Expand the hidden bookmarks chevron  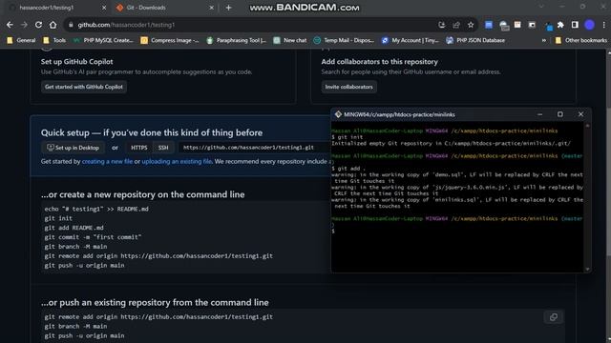coord(543,40)
